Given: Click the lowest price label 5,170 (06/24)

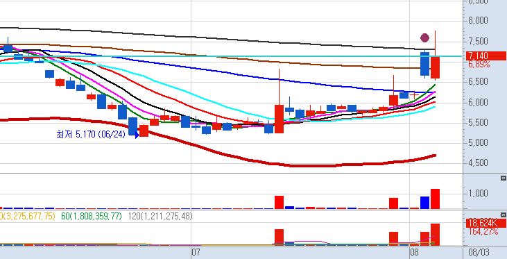Looking at the screenshot, I should tap(91, 134).
